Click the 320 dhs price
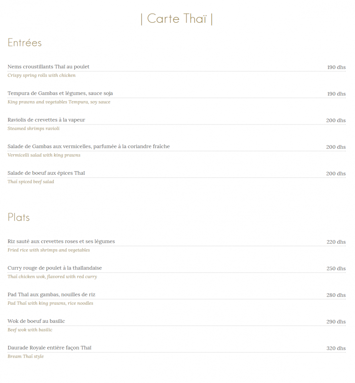 pos(336,348)
